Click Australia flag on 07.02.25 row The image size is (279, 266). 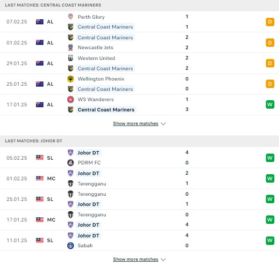tap(40, 22)
